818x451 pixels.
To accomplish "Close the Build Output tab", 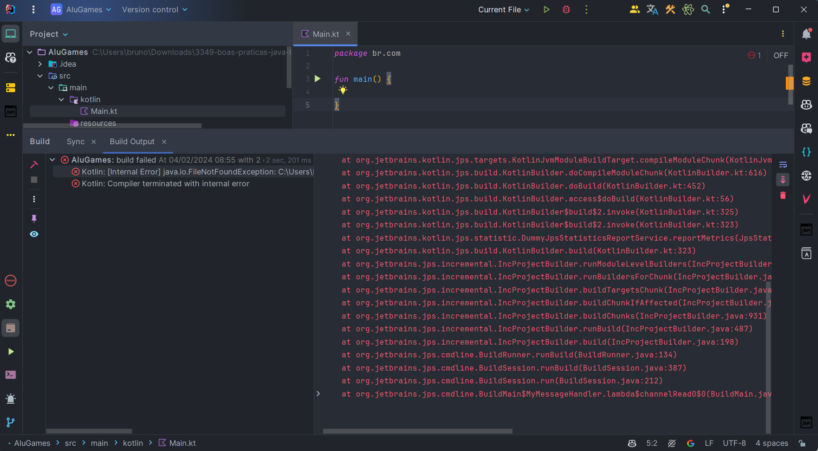I will (164, 142).
